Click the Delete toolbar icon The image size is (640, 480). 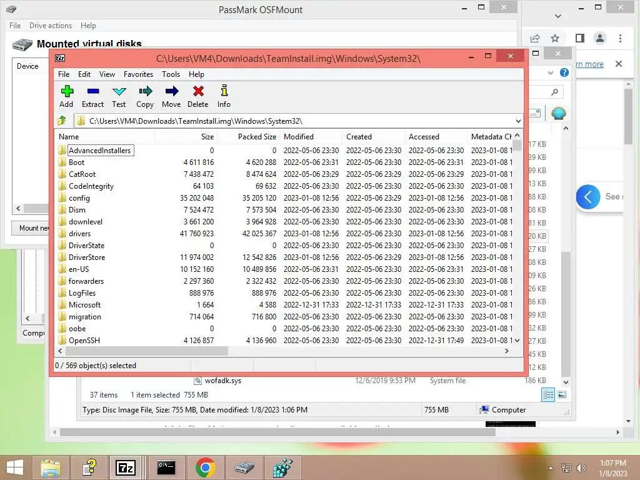(198, 91)
